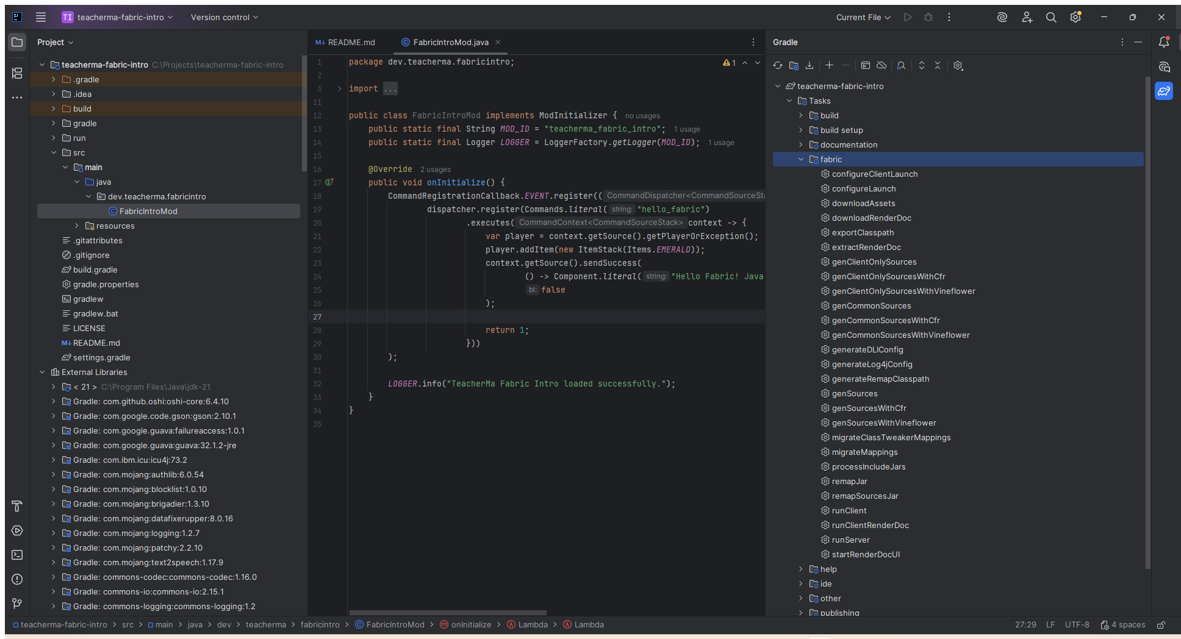Expand the resources folder in project tree

click(77, 226)
